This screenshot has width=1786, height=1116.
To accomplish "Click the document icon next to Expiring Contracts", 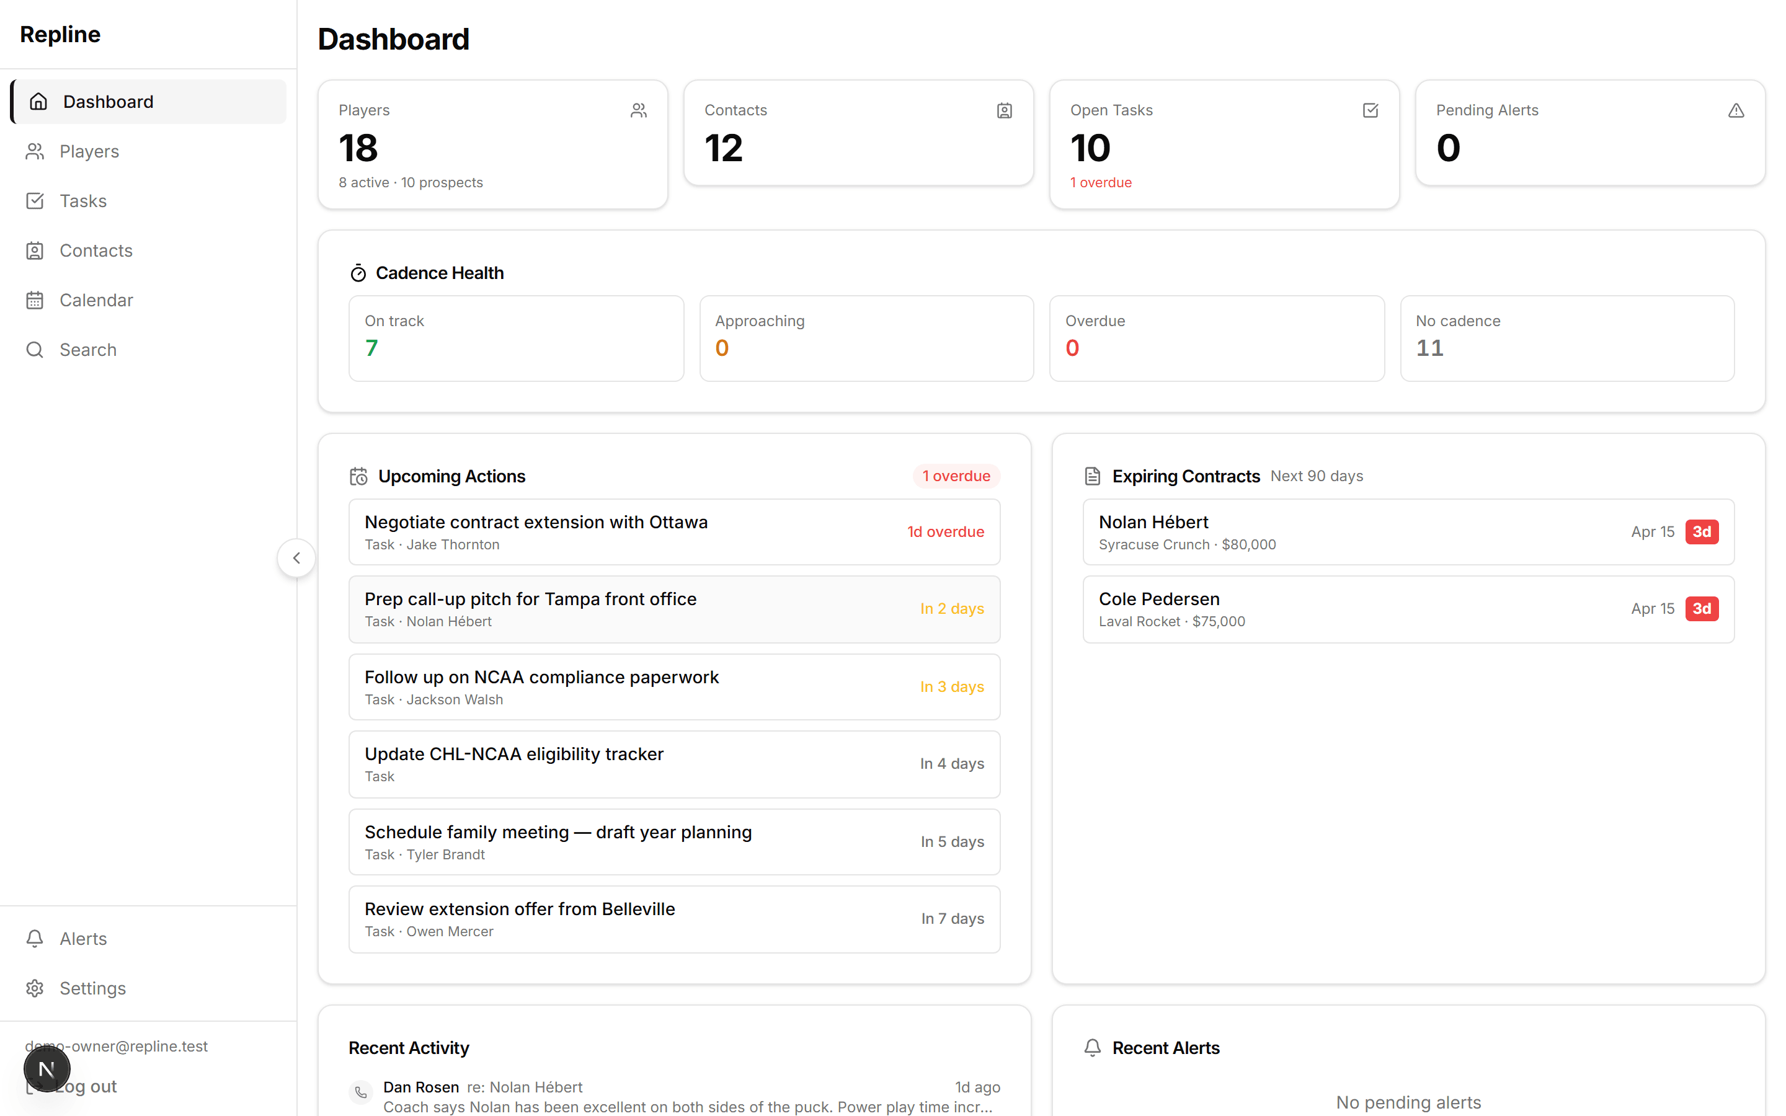I will [x=1092, y=476].
